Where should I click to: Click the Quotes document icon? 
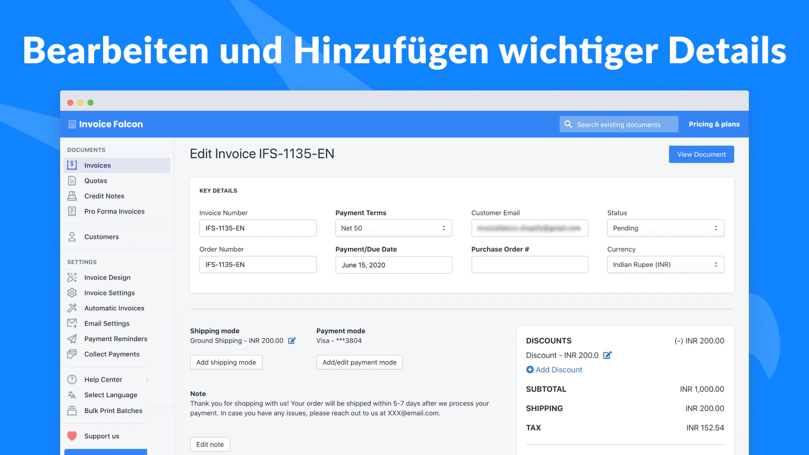tap(72, 180)
